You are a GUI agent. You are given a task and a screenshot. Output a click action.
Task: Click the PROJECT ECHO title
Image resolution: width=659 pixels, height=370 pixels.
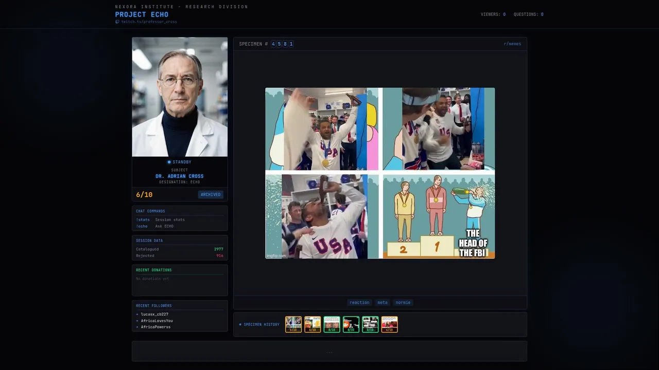pyautogui.click(x=142, y=14)
